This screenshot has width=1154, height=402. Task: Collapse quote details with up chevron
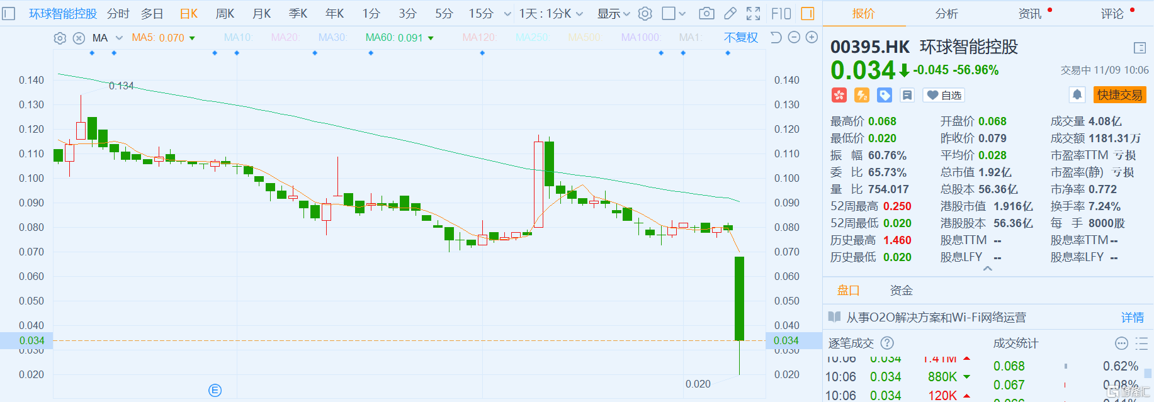point(988,269)
